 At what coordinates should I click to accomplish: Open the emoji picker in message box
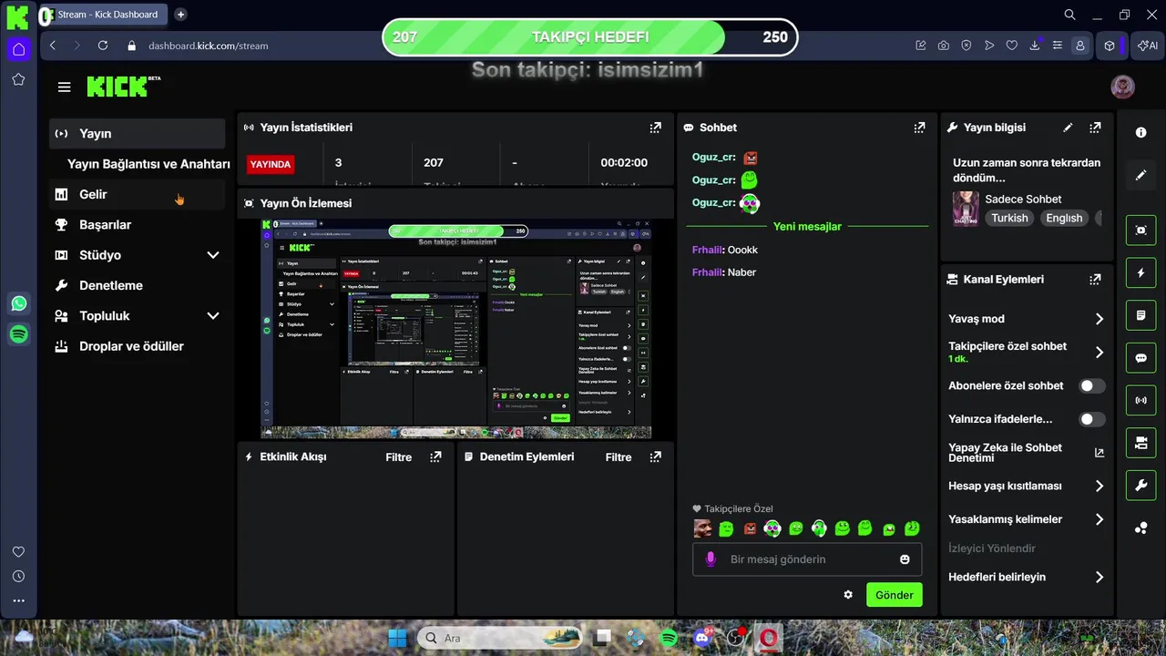(x=905, y=559)
